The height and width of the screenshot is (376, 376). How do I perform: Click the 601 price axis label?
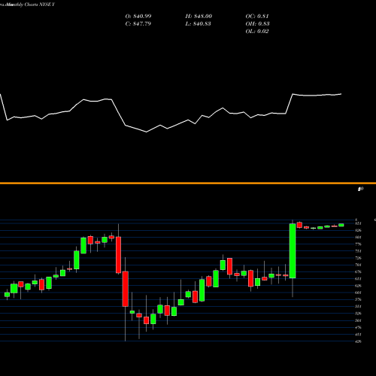[x=358, y=293]
